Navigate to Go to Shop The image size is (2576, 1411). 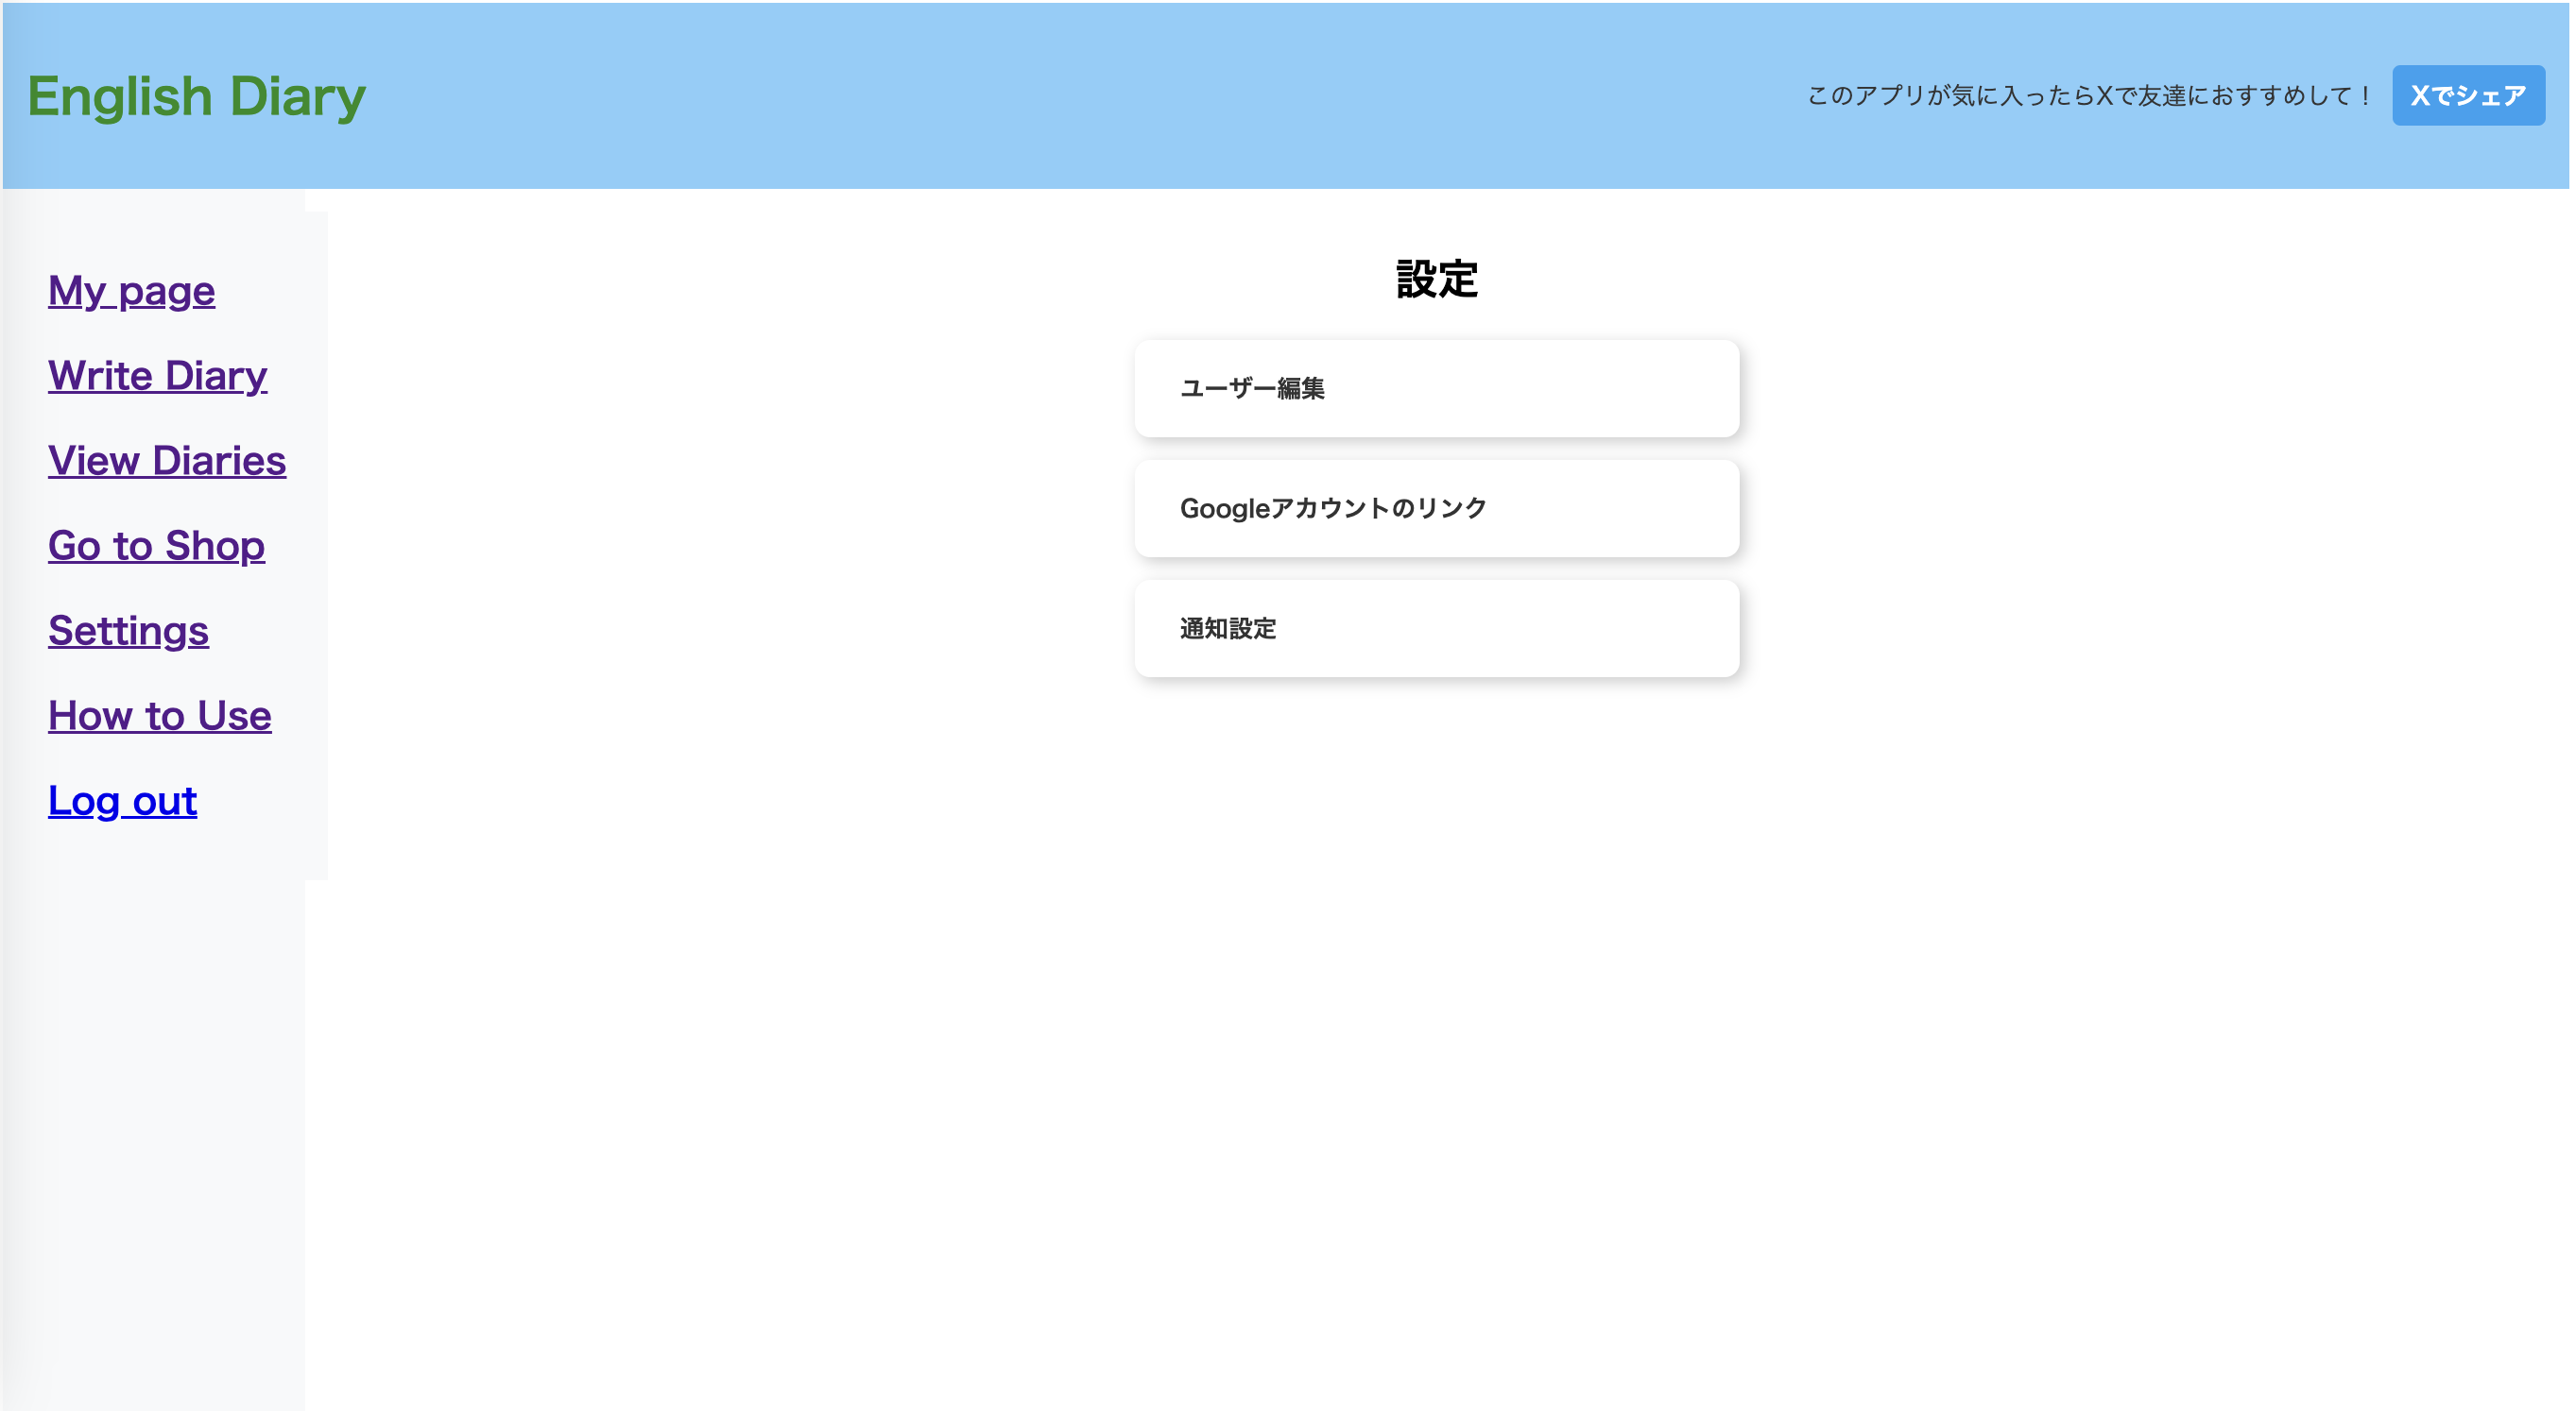(x=156, y=546)
